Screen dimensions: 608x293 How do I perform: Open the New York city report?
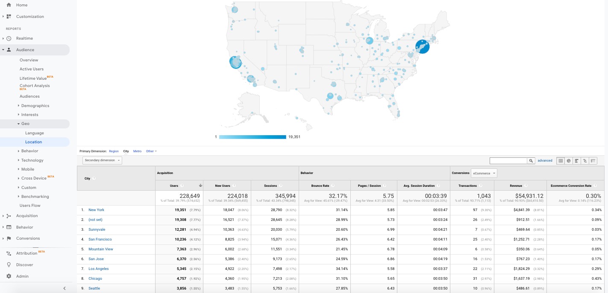(96, 210)
